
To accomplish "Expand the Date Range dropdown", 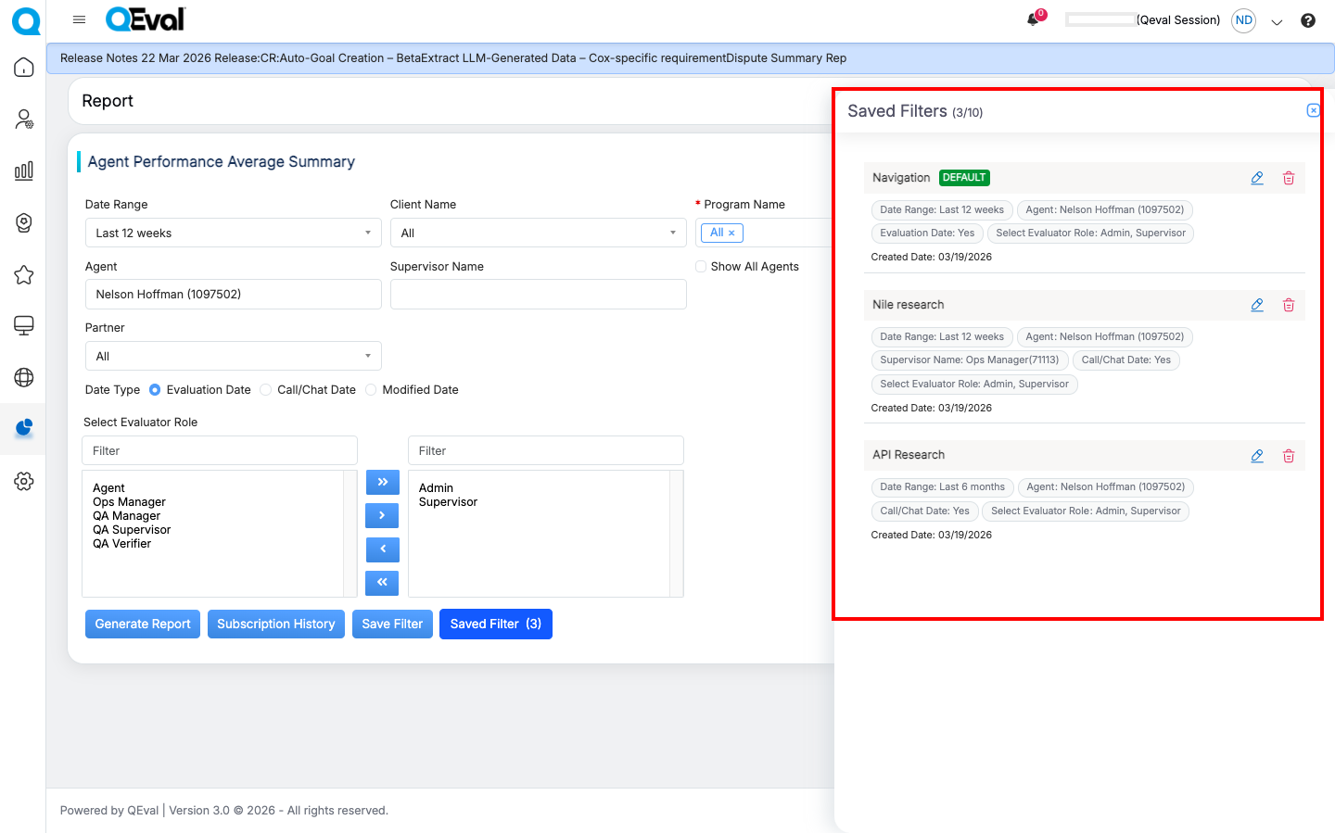I will coord(233,233).
